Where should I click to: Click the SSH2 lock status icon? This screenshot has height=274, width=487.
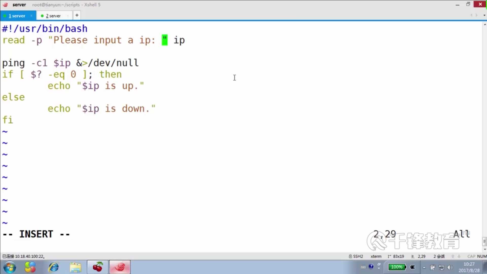coord(350,256)
